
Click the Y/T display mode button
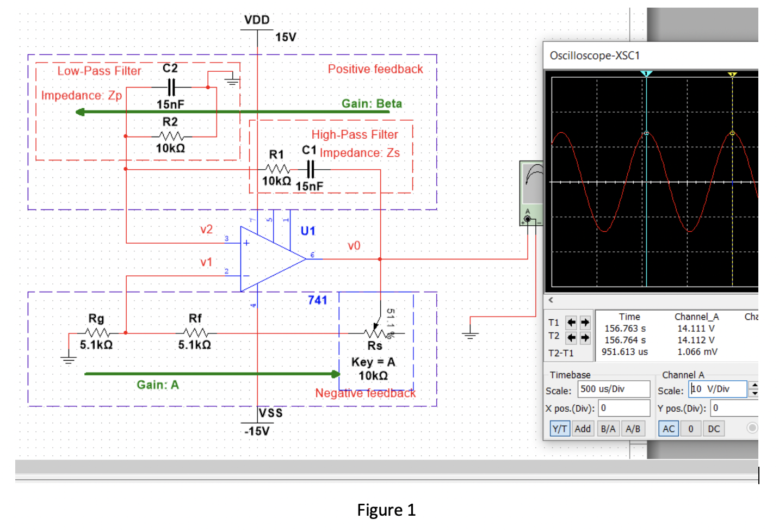click(559, 429)
